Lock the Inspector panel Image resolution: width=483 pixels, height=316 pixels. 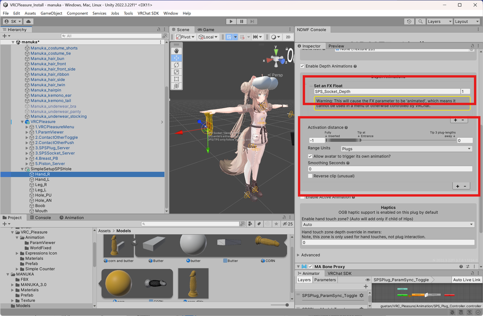[472, 46]
